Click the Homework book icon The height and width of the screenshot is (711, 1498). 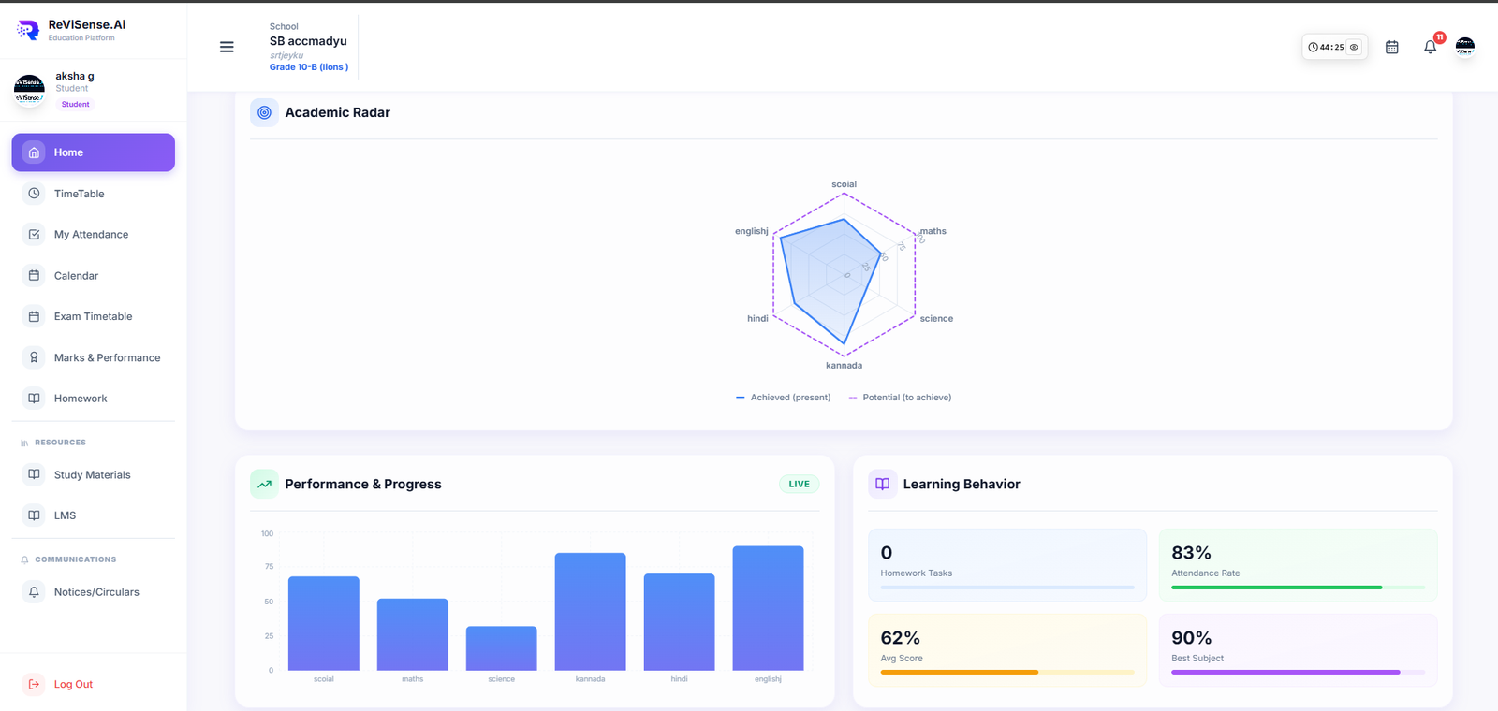tap(34, 399)
